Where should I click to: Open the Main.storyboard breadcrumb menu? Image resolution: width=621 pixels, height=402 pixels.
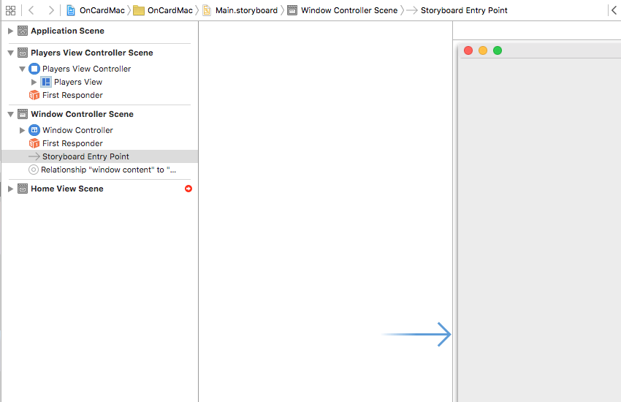[246, 10]
